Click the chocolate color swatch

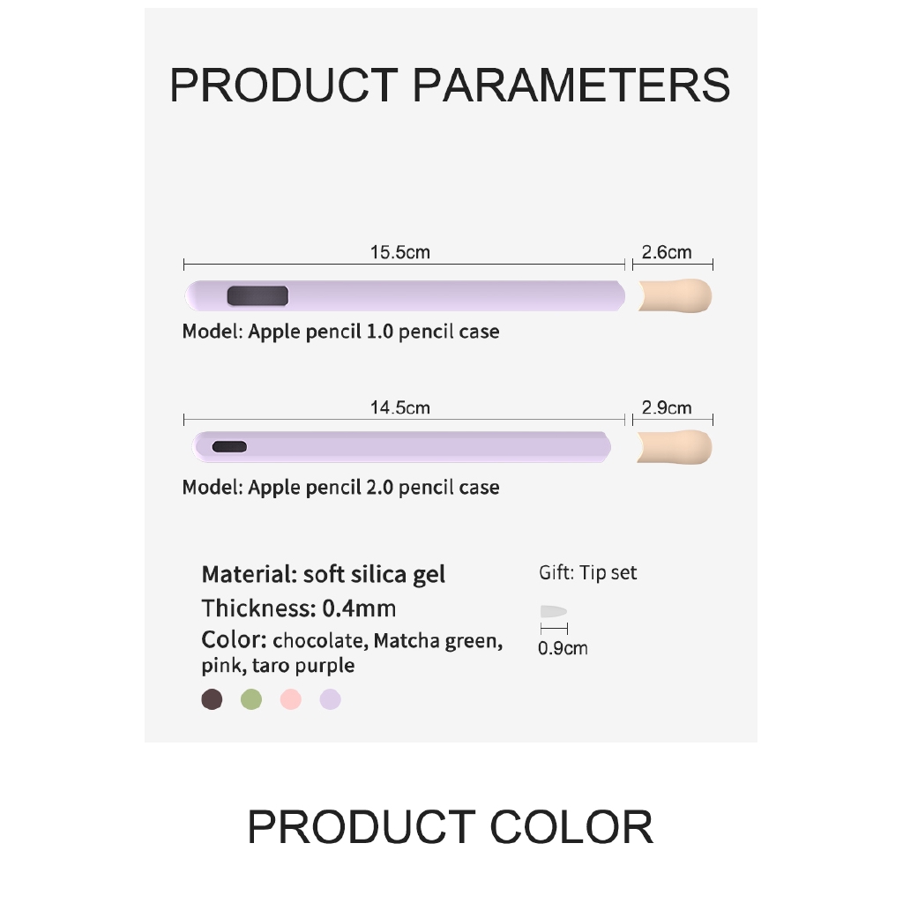click(213, 700)
